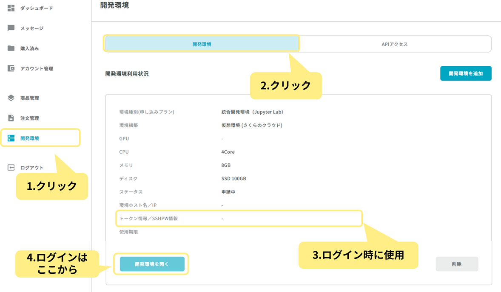Open メッセージ in the sidebar

click(32, 28)
